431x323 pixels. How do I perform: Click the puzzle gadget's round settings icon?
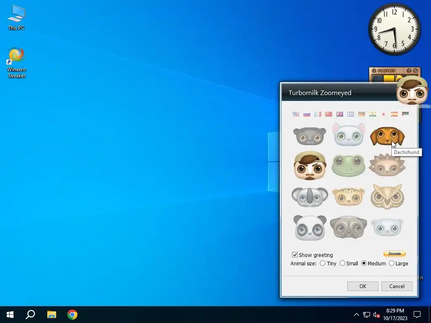(x=415, y=71)
